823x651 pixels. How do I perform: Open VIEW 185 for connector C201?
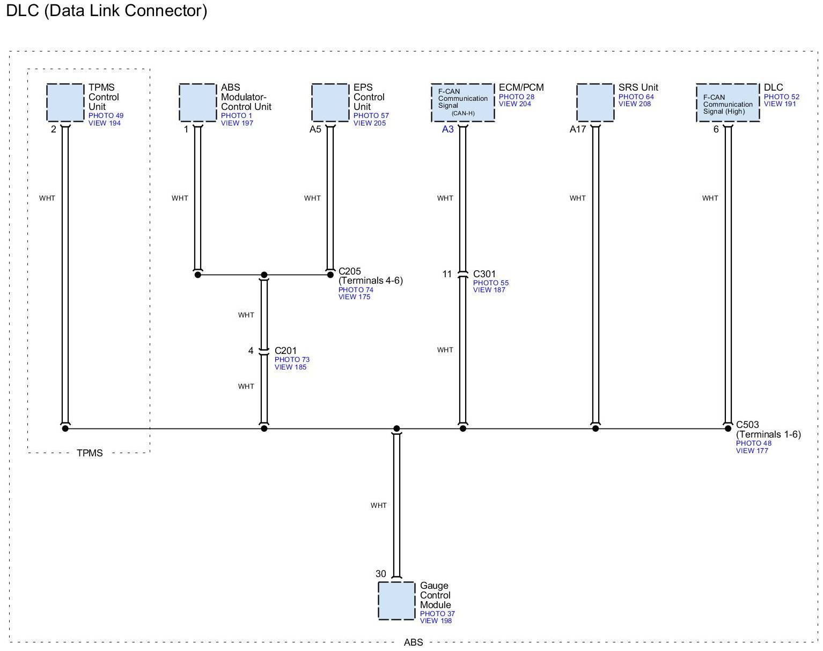tap(290, 367)
